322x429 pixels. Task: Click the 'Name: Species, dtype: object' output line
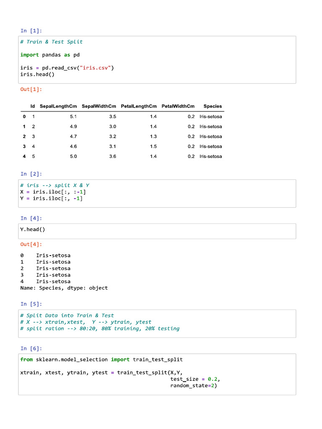click(64, 288)
